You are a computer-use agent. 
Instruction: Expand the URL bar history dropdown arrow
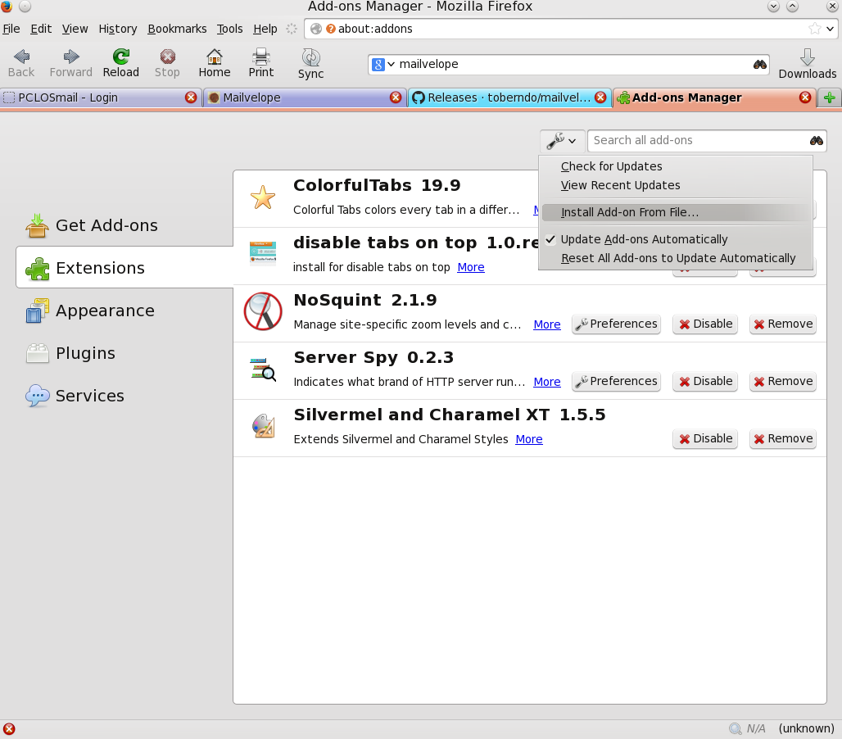(x=831, y=29)
